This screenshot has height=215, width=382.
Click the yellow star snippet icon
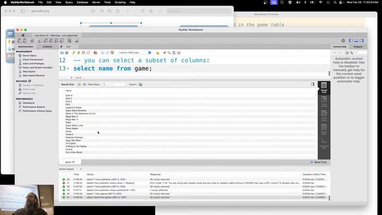coord(158,53)
